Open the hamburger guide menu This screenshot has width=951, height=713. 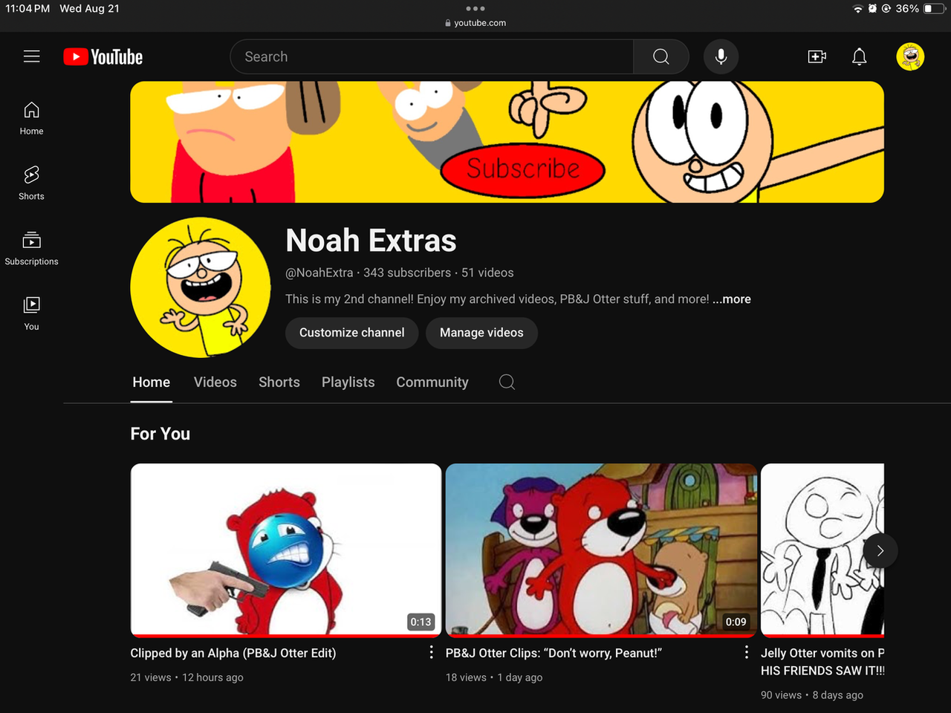[31, 56]
